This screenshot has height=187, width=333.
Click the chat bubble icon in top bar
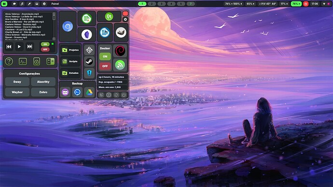[x=14, y=4]
